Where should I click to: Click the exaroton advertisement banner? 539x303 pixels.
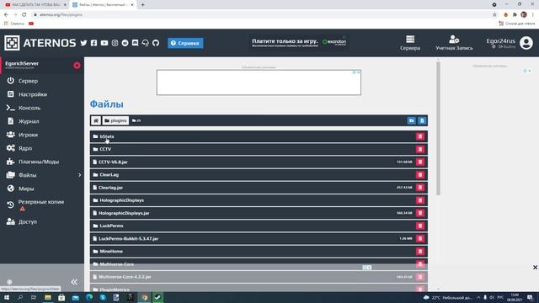pos(299,43)
